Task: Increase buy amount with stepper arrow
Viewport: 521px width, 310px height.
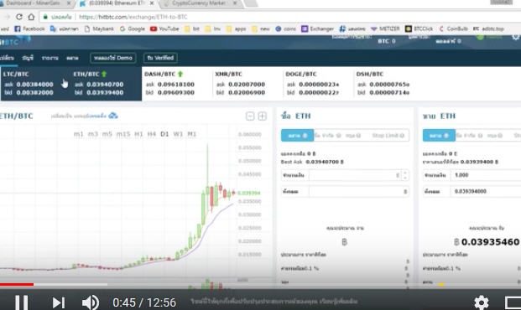Action: point(404,173)
